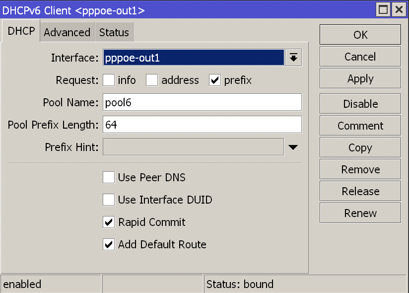Click the OK button
Screen dimensions: 409x293
click(x=360, y=35)
